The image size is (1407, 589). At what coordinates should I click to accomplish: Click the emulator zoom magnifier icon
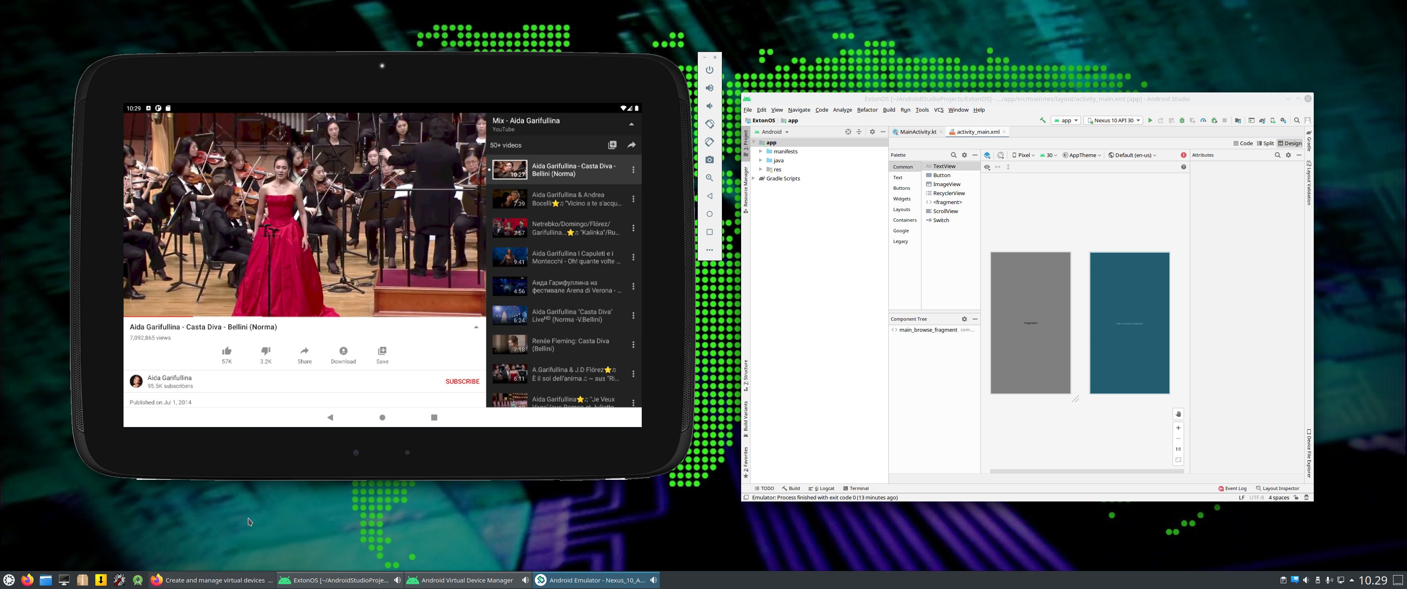point(710,178)
